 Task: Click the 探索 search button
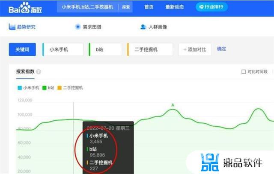[x=126, y=7]
